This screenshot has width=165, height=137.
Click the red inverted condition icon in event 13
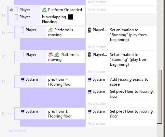(50, 55)
